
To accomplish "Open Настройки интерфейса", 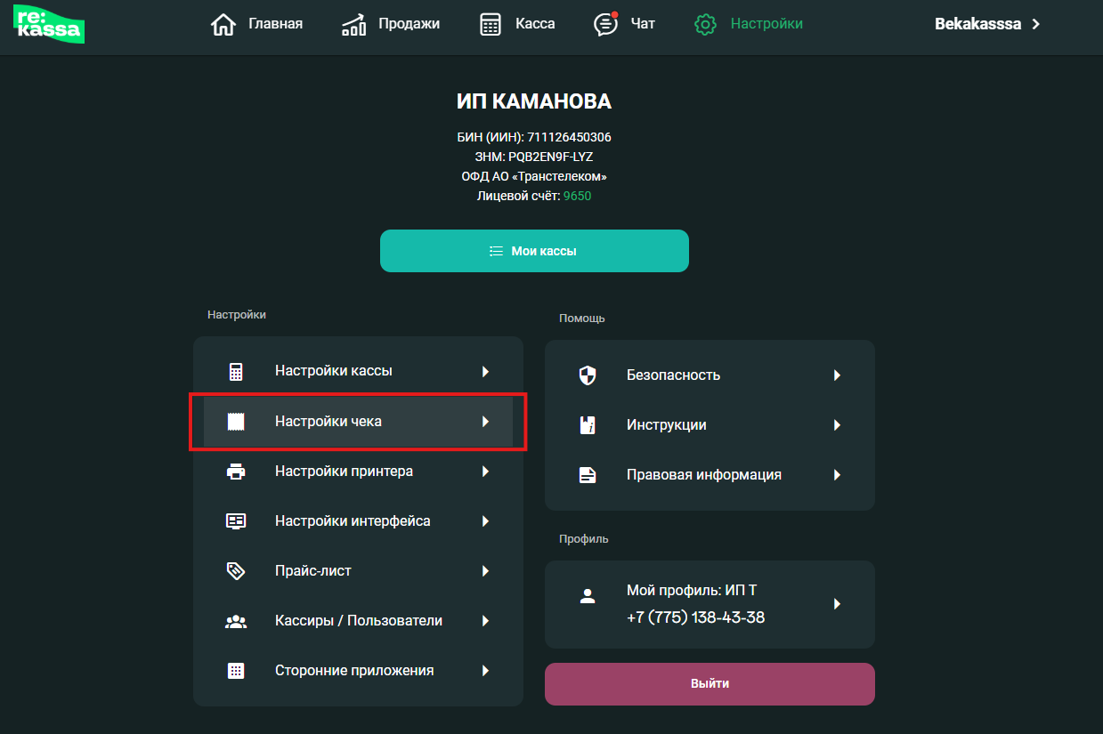I will pos(358,521).
